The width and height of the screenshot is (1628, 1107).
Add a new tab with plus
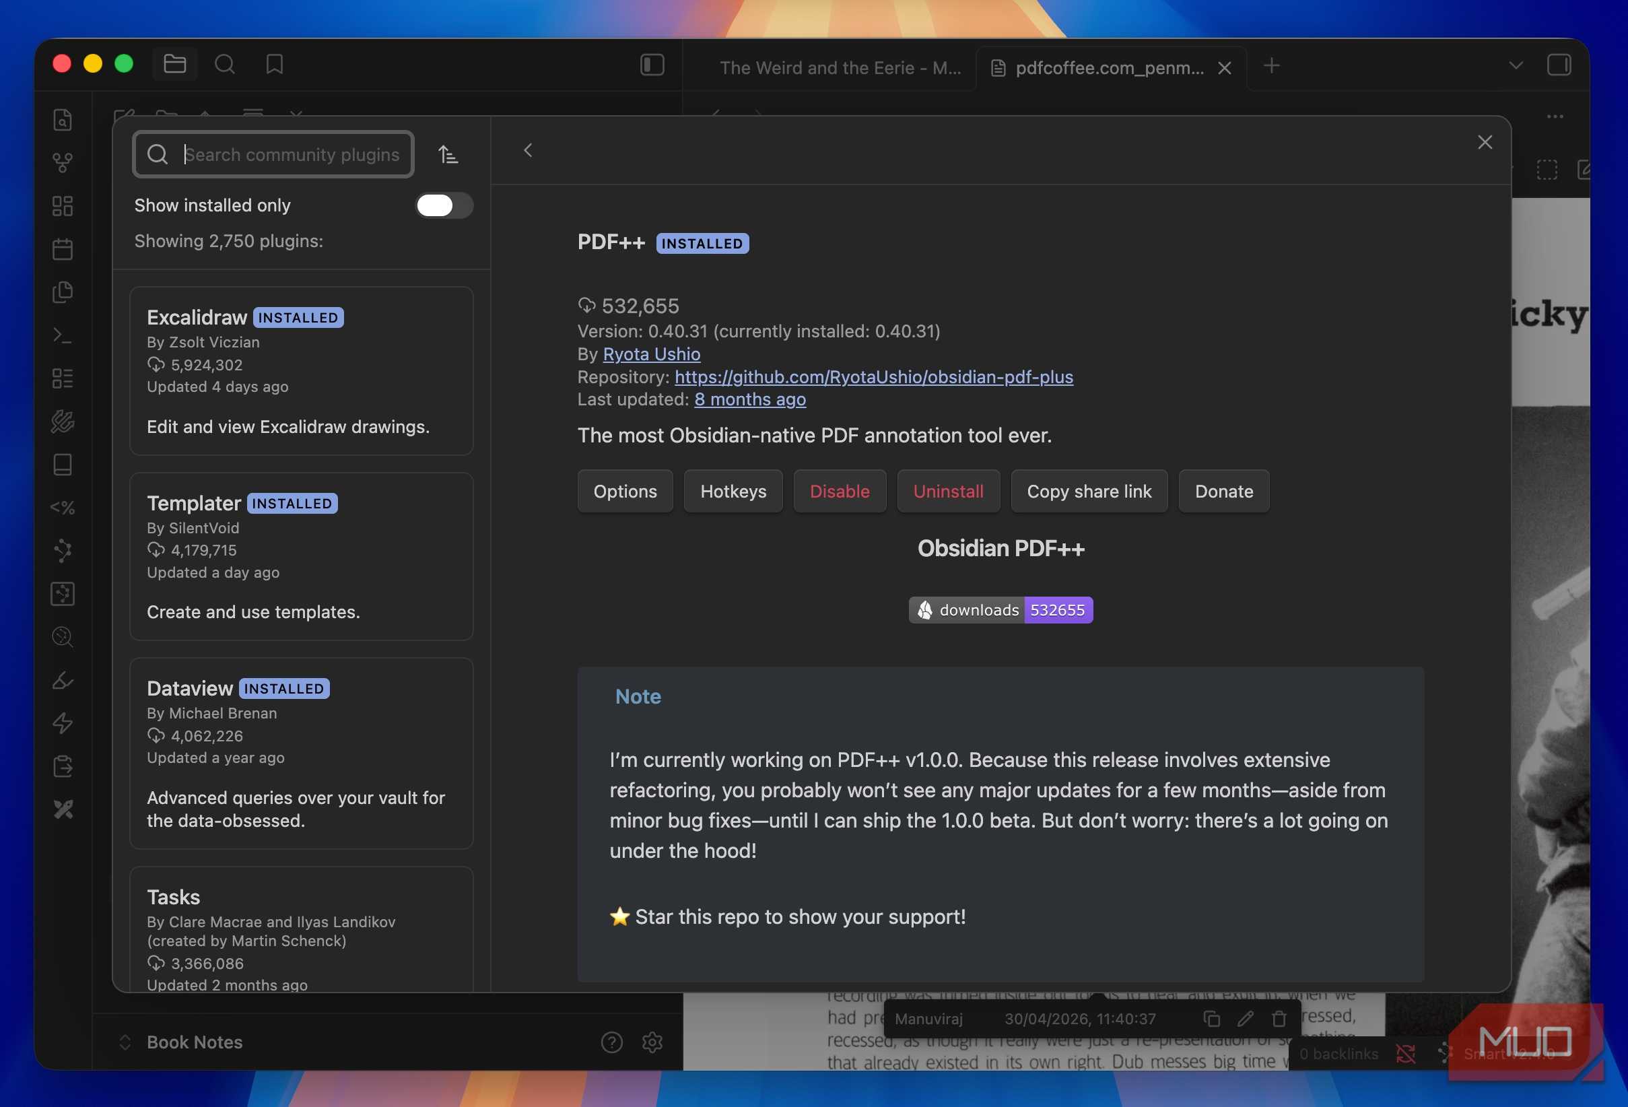[1271, 66]
